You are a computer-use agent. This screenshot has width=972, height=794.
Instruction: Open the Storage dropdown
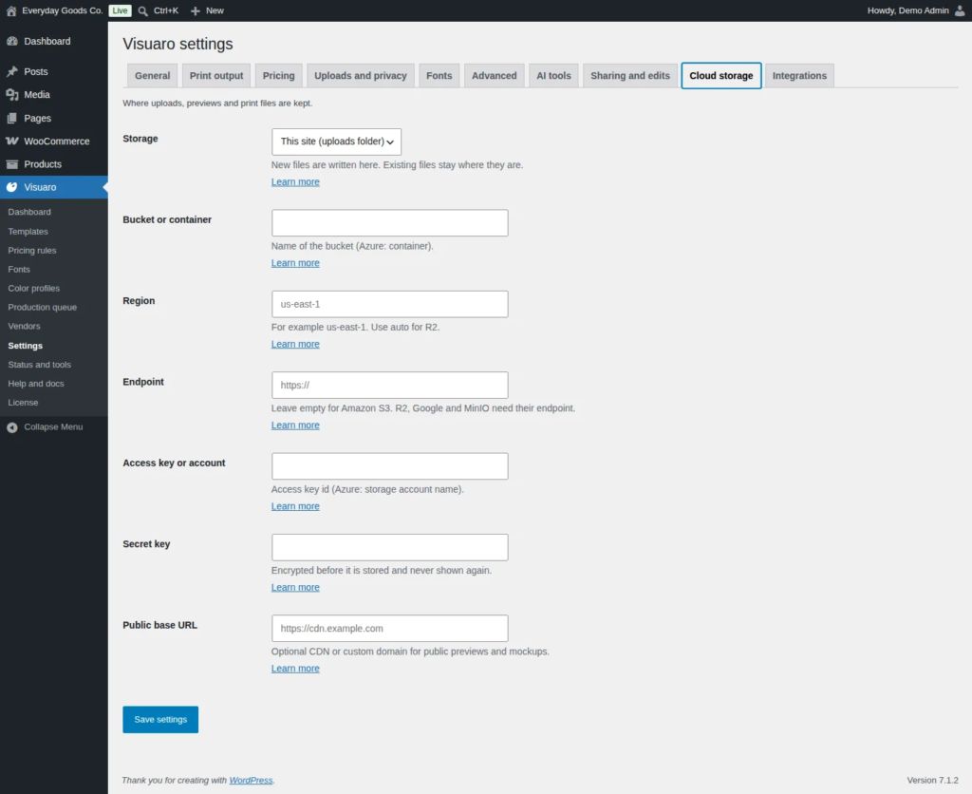pyautogui.click(x=336, y=142)
